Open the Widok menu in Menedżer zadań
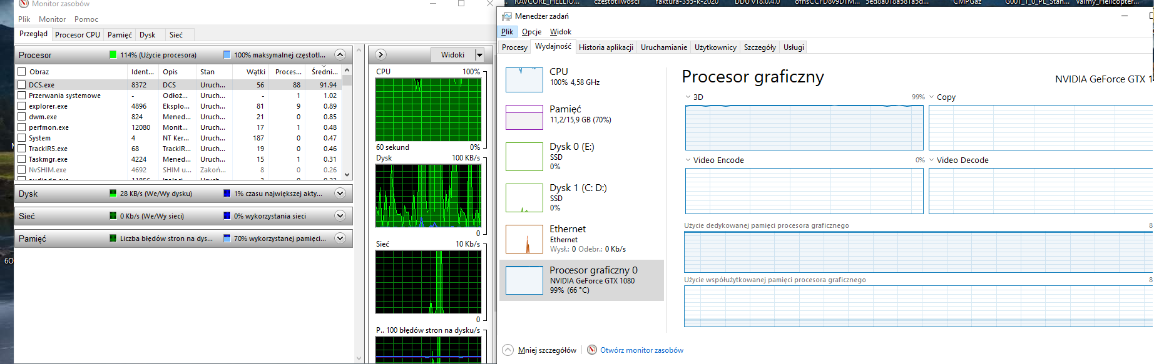Image resolution: width=1154 pixels, height=364 pixels. click(x=560, y=32)
